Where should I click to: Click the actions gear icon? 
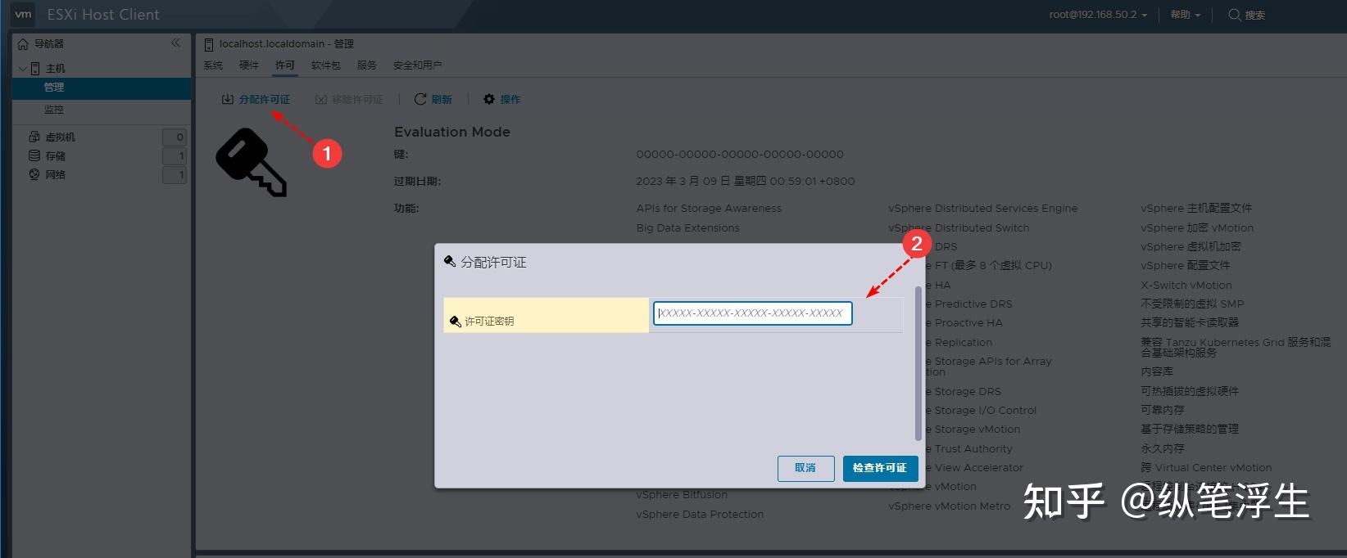pyautogui.click(x=489, y=99)
